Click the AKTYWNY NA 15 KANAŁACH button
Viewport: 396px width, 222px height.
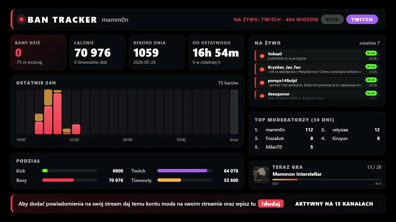click(x=334, y=203)
